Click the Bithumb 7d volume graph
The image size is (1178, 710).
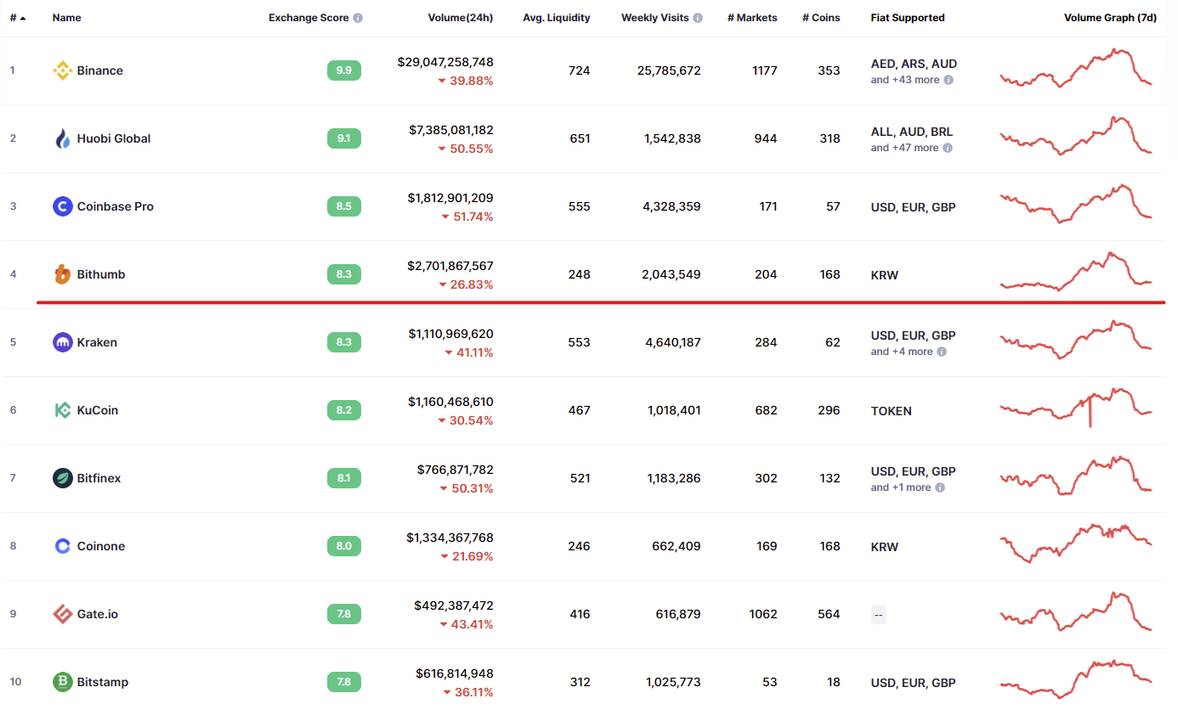click(x=1077, y=273)
